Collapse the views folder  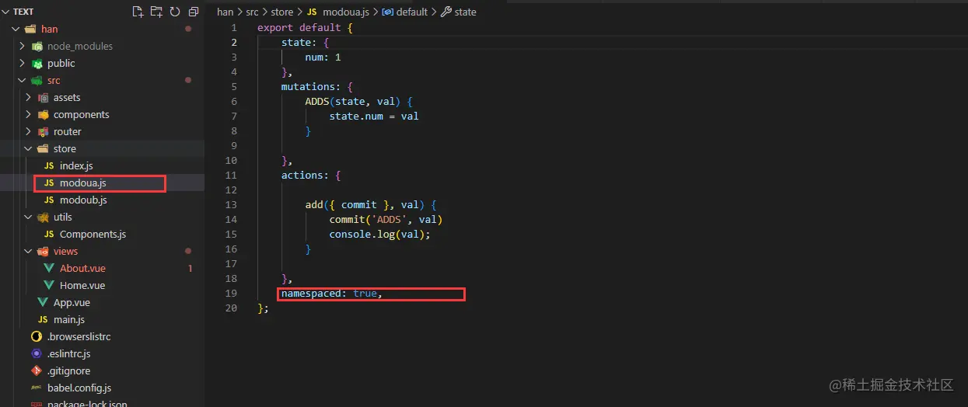click(28, 251)
